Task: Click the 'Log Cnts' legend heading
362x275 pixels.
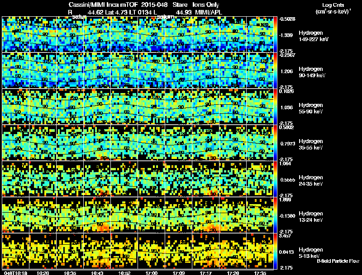Action: point(333,5)
